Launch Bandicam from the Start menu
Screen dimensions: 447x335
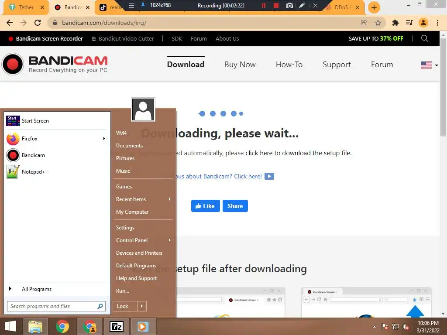(x=56, y=155)
